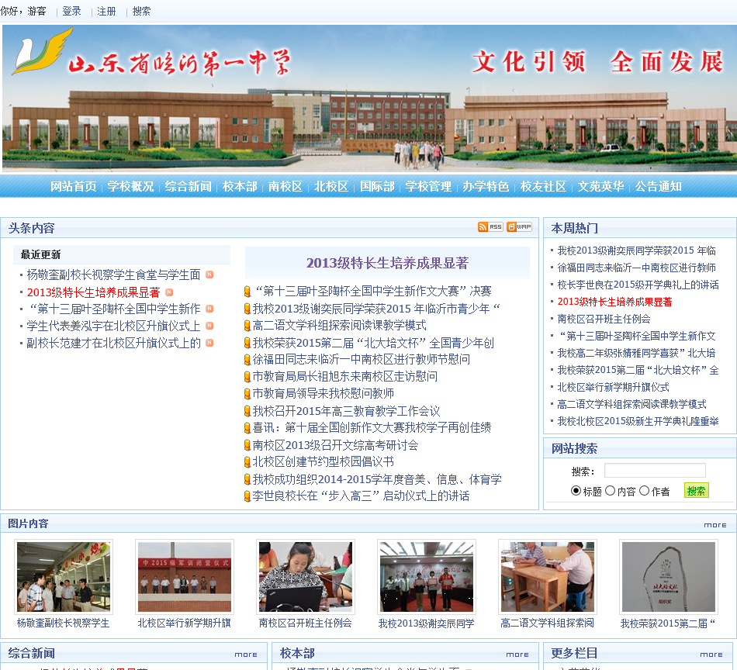Screen dimensions: 737x670
Task: Open the 国际部 navigation item
Action: coord(377,187)
